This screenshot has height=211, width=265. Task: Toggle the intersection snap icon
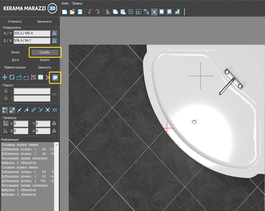(48, 110)
